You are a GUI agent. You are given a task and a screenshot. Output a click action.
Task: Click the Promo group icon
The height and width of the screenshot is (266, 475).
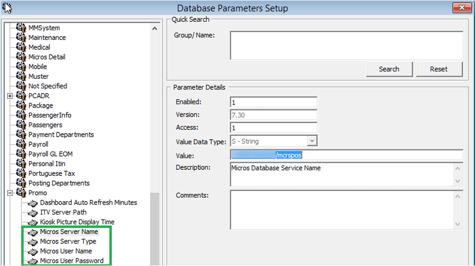pos(21,192)
